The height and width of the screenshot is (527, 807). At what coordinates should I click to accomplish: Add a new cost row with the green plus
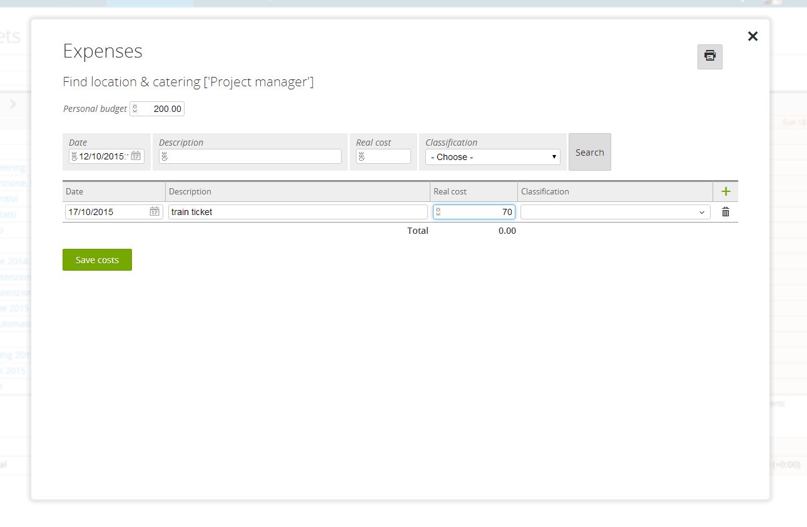(726, 191)
